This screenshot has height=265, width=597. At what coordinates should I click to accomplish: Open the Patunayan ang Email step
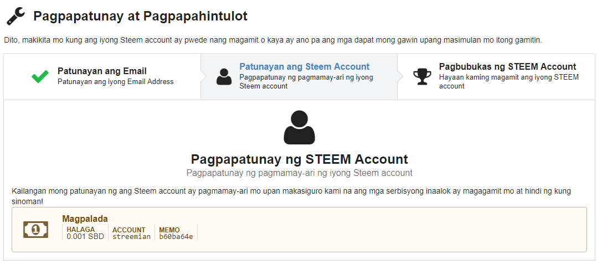102,76
